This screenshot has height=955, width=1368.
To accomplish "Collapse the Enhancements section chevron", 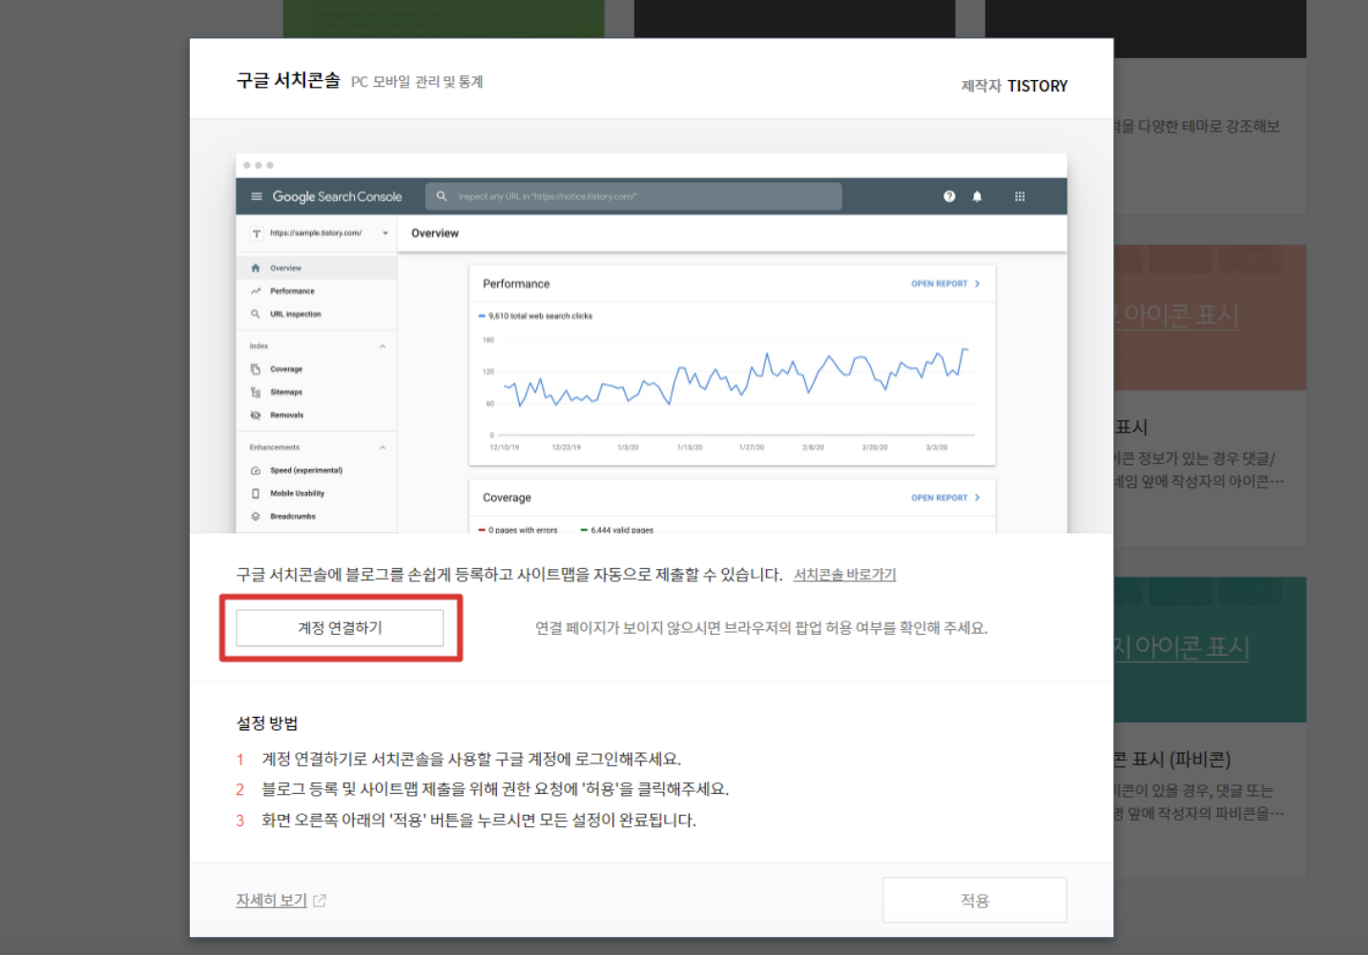I will pyautogui.click(x=383, y=447).
